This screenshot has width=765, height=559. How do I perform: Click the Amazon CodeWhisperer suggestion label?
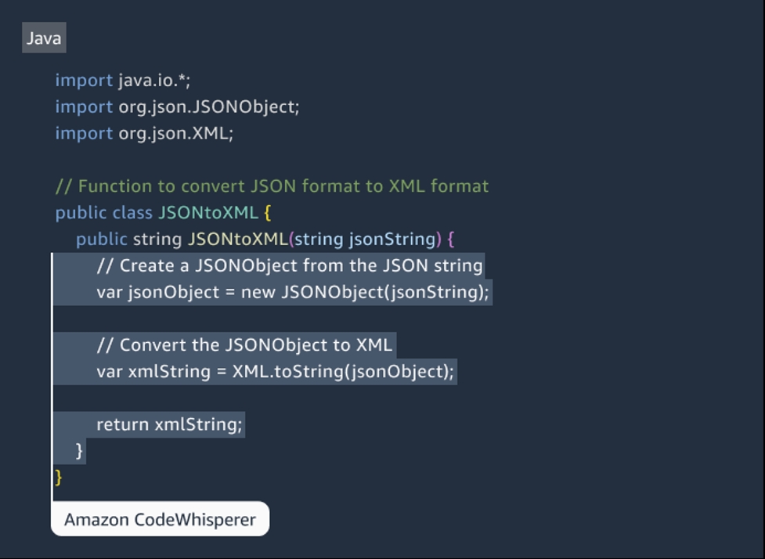[x=160, y=520]
